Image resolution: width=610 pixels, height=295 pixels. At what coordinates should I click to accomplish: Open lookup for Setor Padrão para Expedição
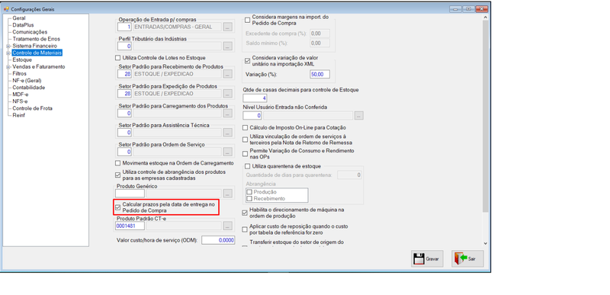228,94
